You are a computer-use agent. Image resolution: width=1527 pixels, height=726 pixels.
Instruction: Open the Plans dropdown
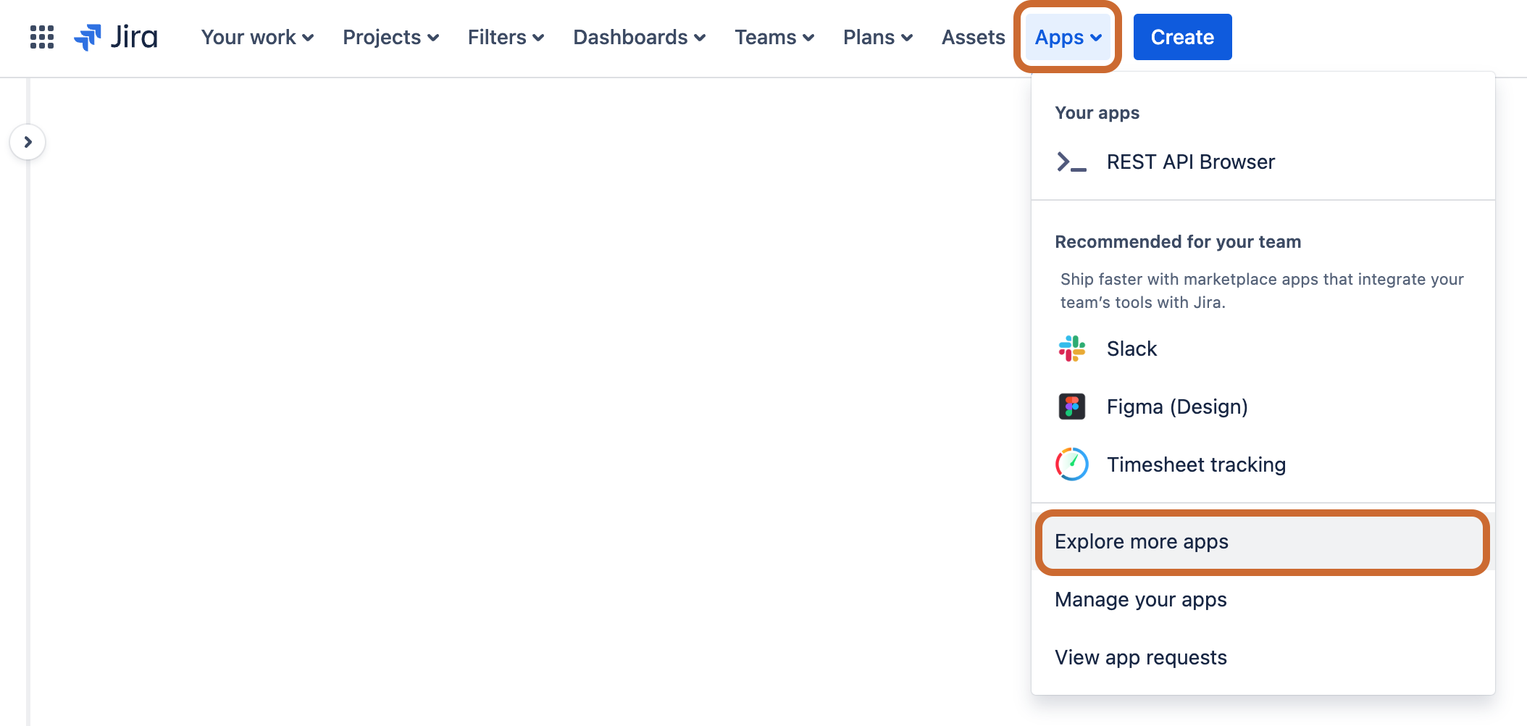[877, 37]
